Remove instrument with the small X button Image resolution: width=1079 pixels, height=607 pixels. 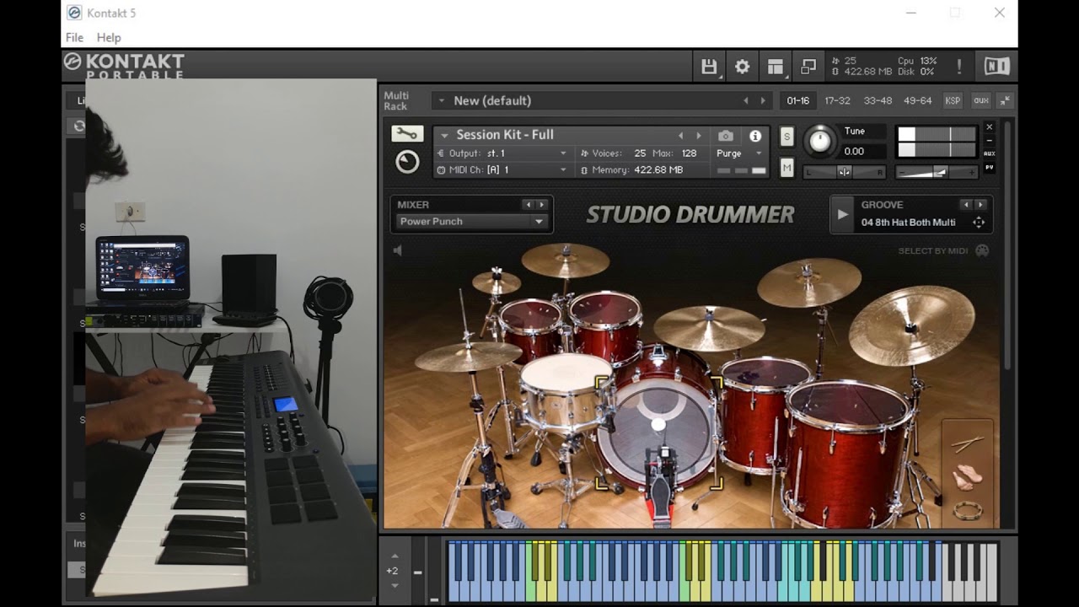click(x=990, y=127)
